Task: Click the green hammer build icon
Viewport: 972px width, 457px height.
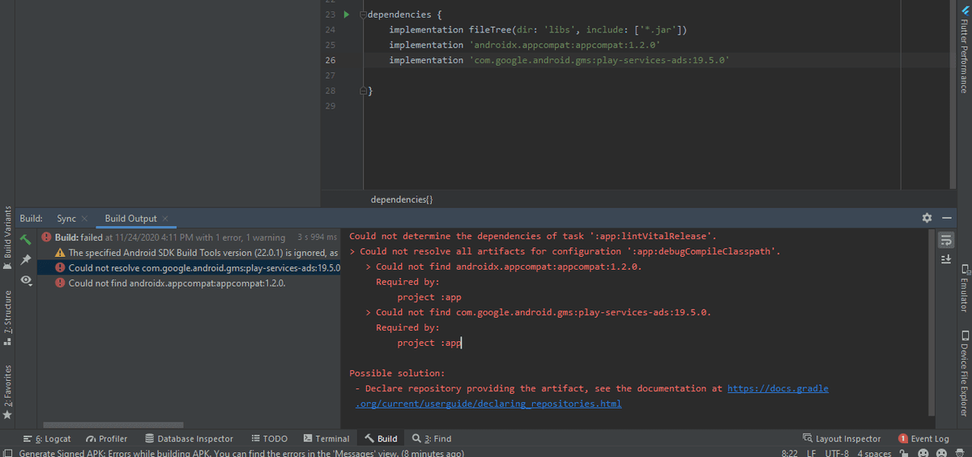Action: coord(26,239)
